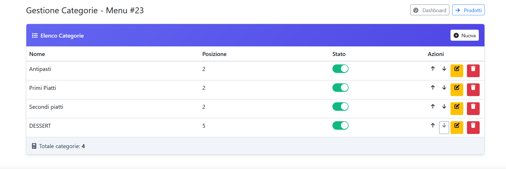Click the Nome column header
Screen dimensions: 506x169
pos(37,54)
